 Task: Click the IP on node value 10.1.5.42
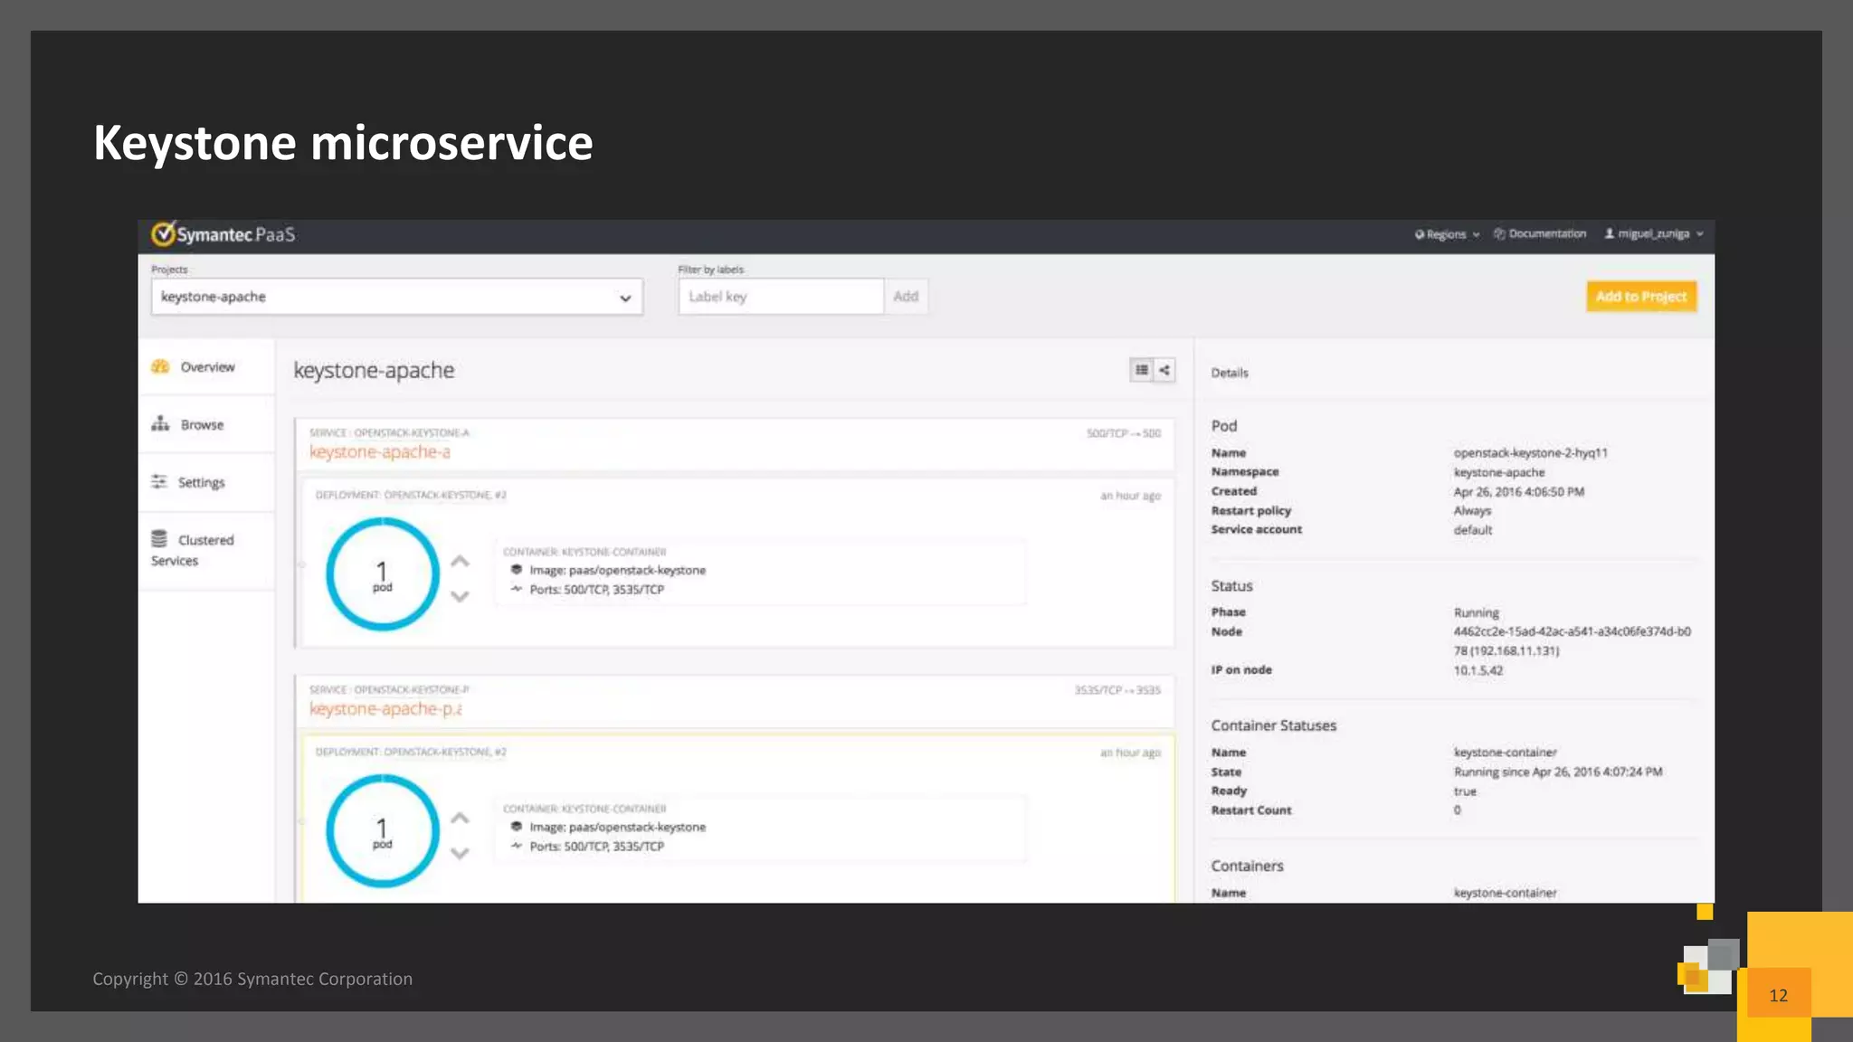(1478, 670)
